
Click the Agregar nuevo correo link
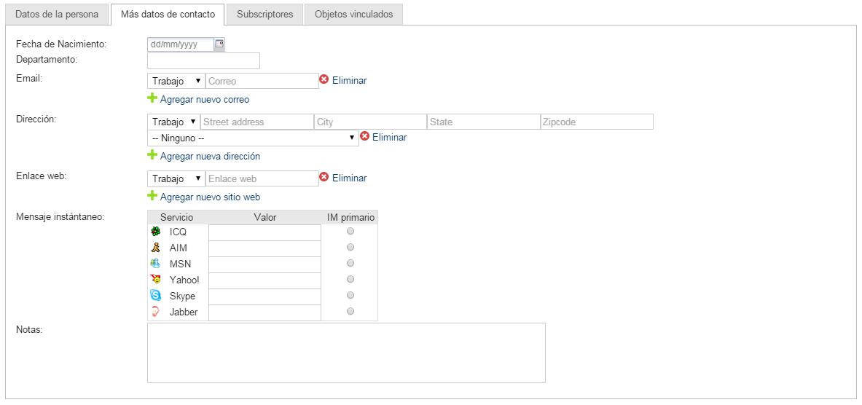[204, 100]
